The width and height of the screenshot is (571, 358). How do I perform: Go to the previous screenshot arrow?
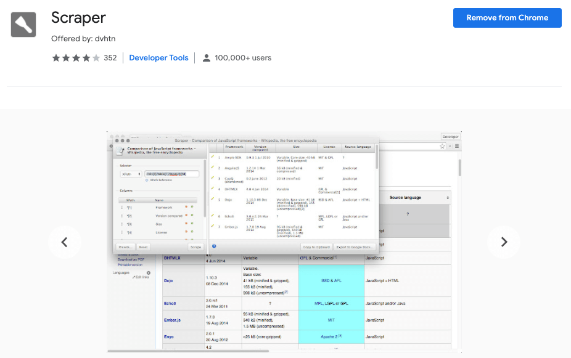(65, 242)
